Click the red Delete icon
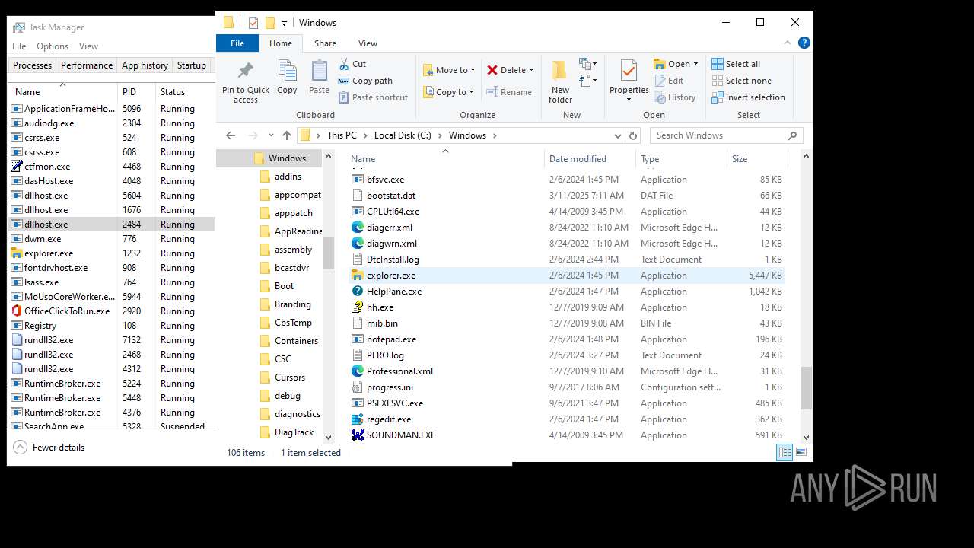The height and width of the screenshot is (548, 974). [x=492, y=70]
